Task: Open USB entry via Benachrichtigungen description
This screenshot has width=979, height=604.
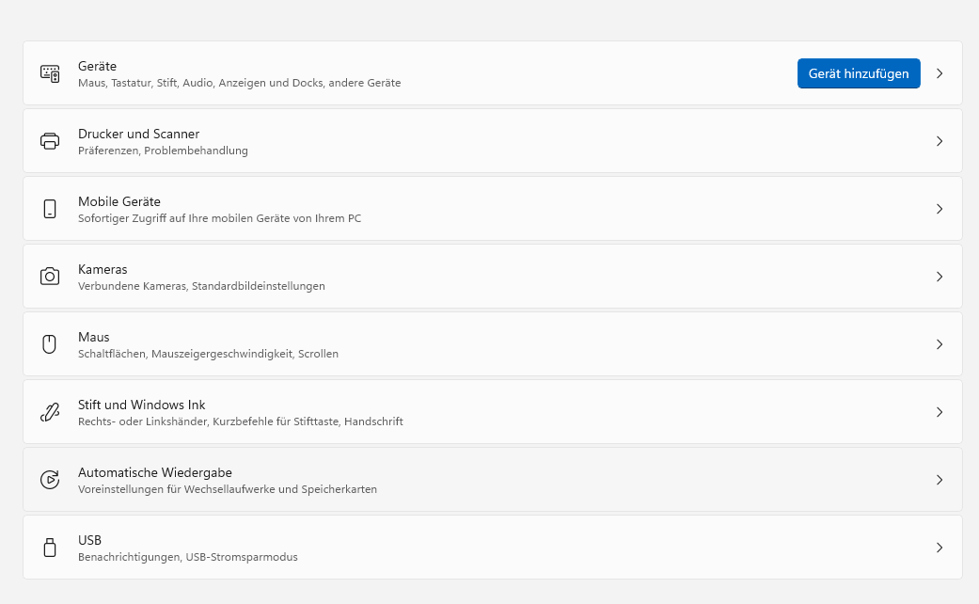Action: (187, 557)
